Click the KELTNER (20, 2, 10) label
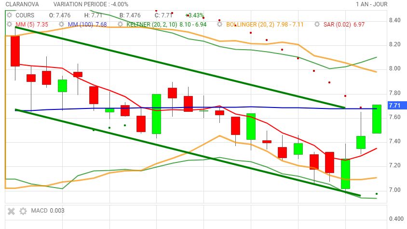The width and height of the screenshot is (407, 229). coord(166,25)
